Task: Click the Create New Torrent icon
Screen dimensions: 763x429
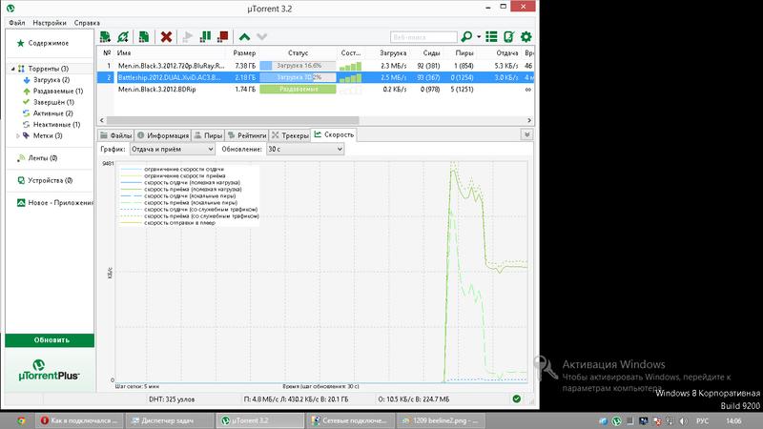Action: (x=144, y=36)
